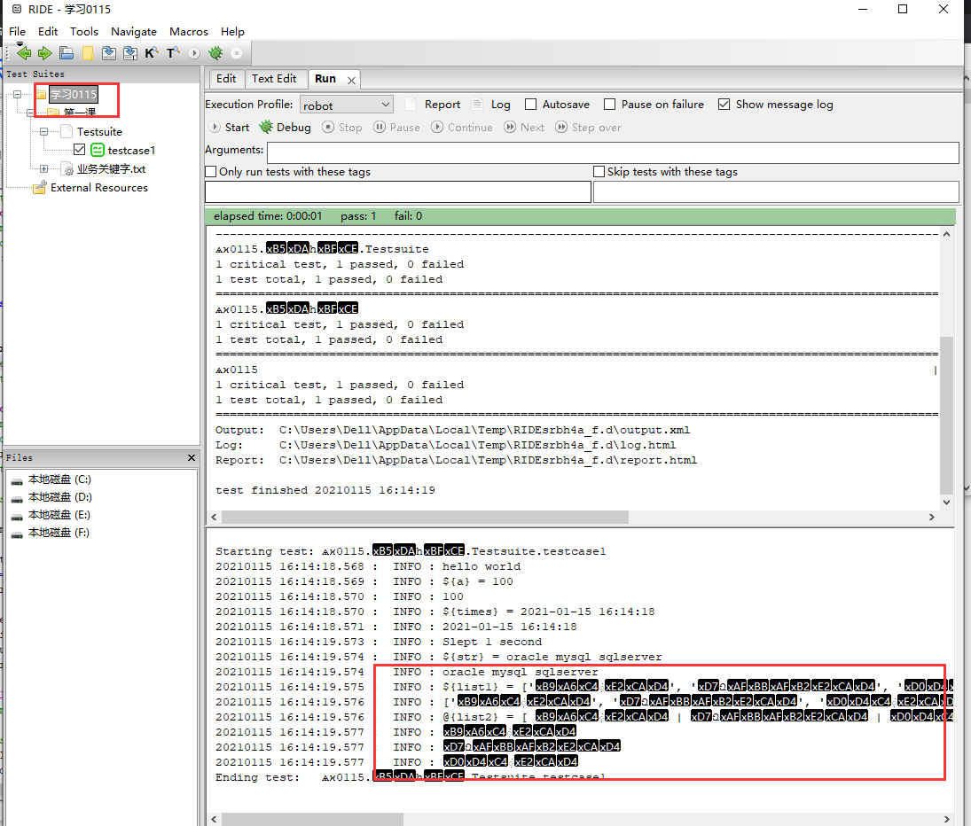
Task: Click the yellow Open Directory folder icon
Action: (x=88, y=53)
